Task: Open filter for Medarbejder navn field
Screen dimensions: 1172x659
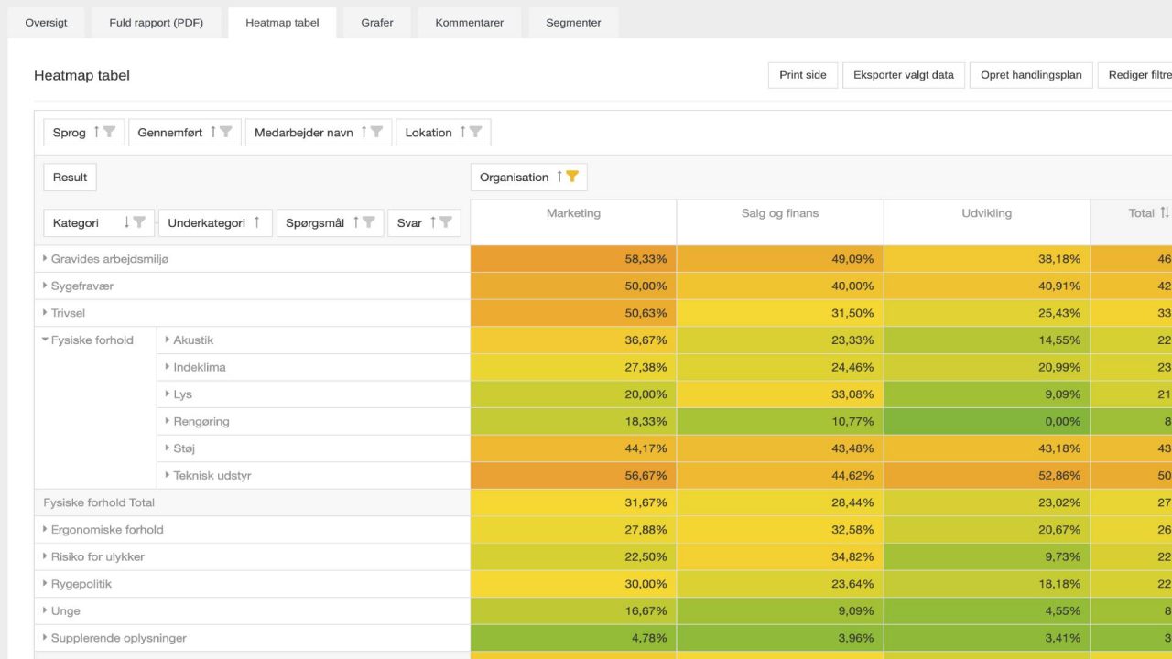Action: 376,133
